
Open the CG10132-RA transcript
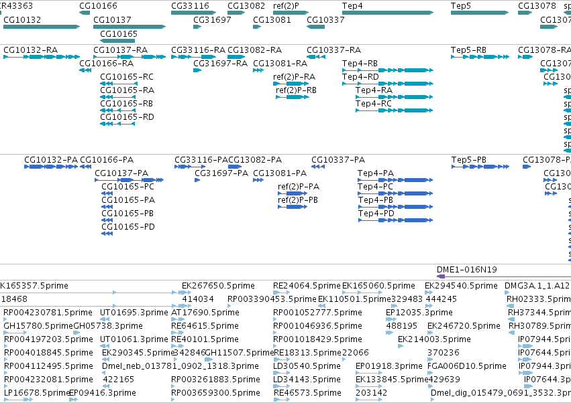(42, 57)
